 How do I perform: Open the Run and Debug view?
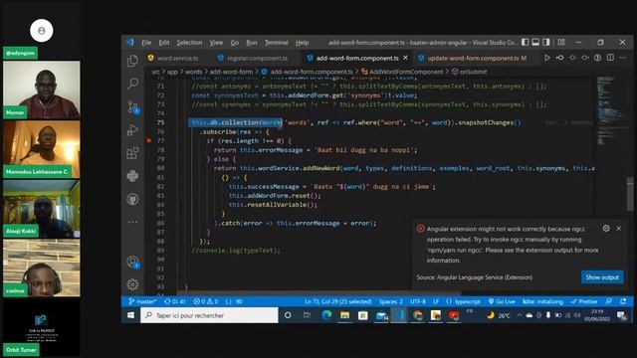pos(132,130)
